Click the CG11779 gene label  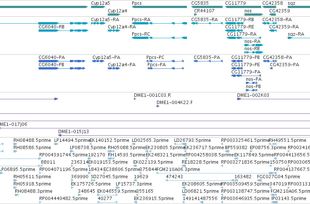pyautogui.click(x=235, y=3)
